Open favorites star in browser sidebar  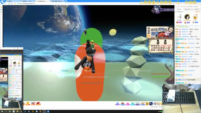point(1,7)
